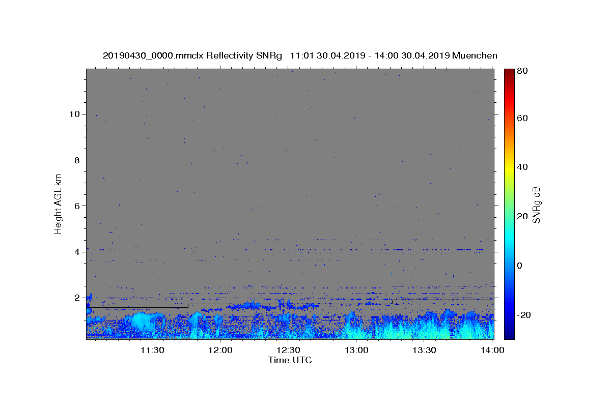Viewport: 611px width, 407px height.
Task: Click the 14:00 time axis label
Action: 492,350
